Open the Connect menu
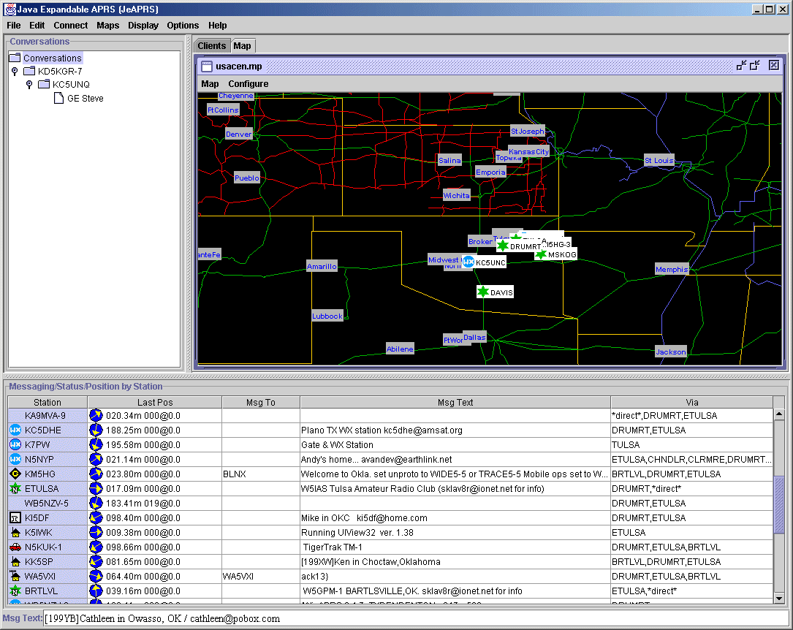The image size is (793, 630). point(70,26)
